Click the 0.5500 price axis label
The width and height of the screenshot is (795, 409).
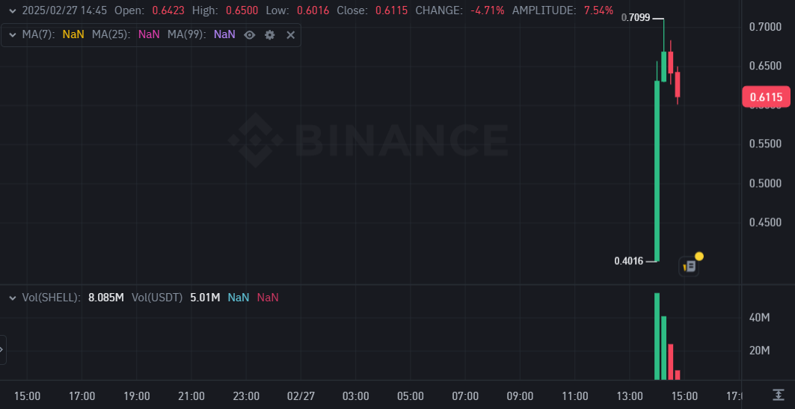pos(766,144)
